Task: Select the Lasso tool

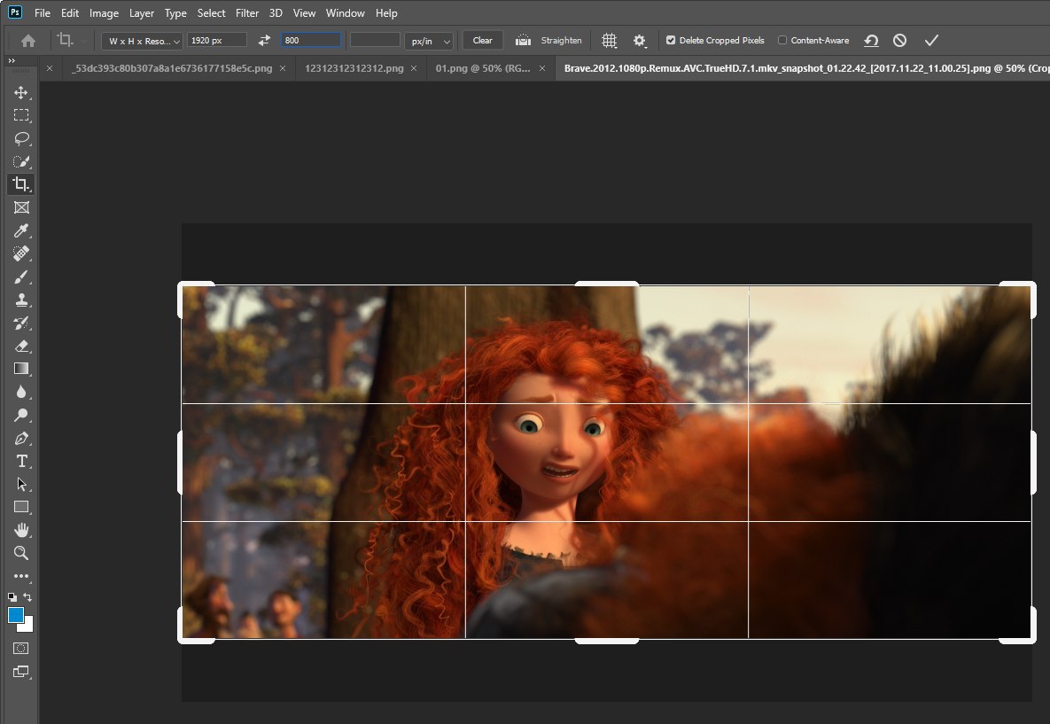Action: pyautogui.click(x=20, y=138)
